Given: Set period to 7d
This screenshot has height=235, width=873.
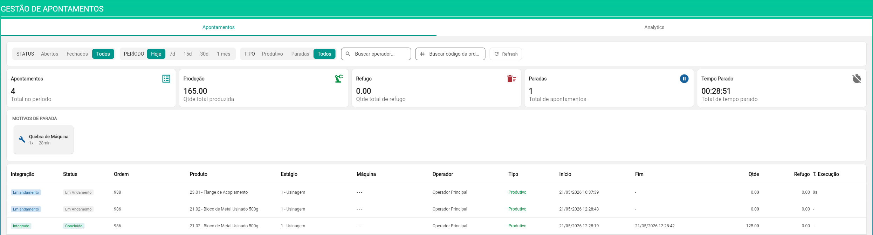Looking at the screenshot, I should coord(172,54).
